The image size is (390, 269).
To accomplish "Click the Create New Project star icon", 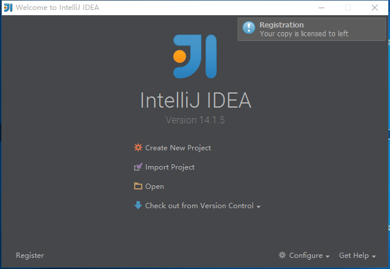I will pos(138,147).
